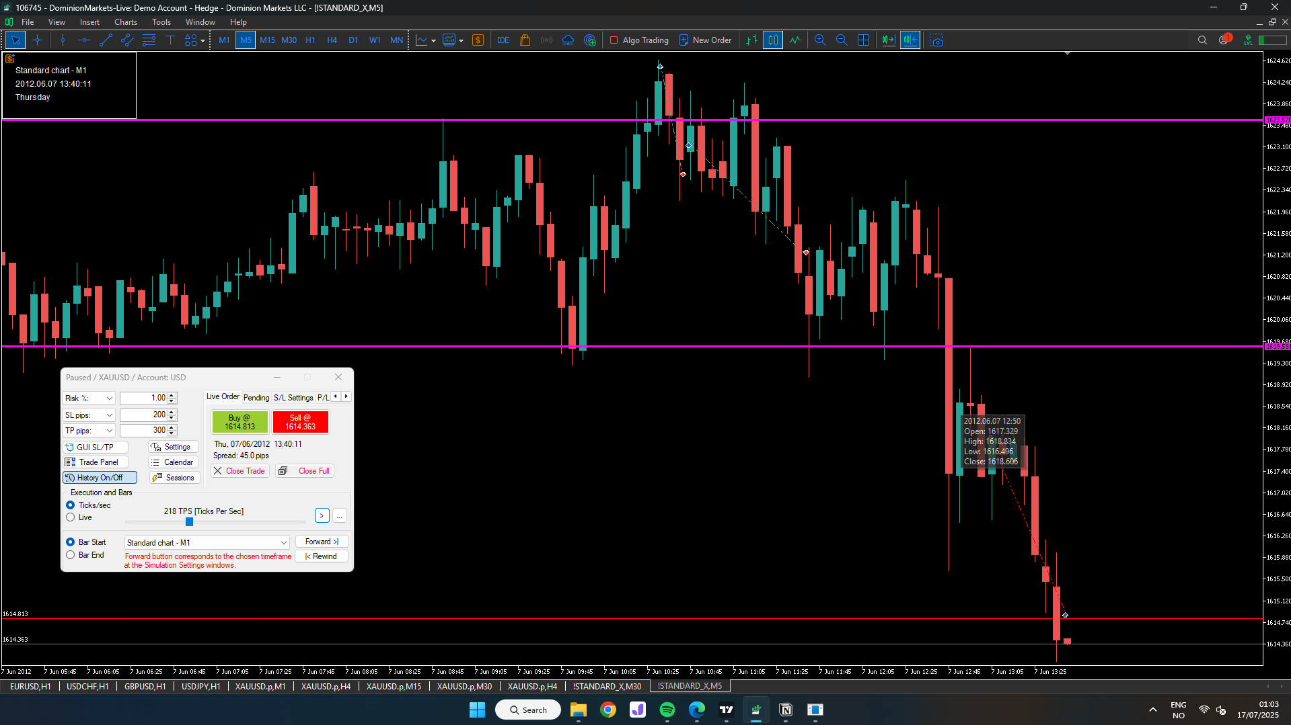
Task: Click the Forward >| button
Action: (322, 542)
